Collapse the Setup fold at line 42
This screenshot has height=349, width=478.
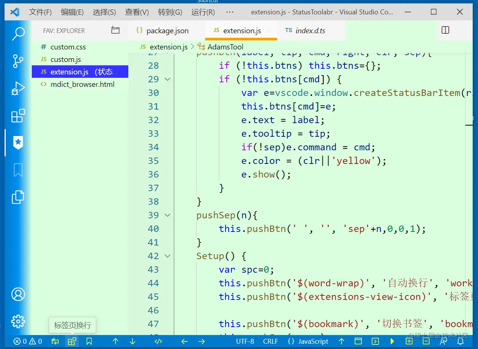pyautogui.click(x=167, y=256)
